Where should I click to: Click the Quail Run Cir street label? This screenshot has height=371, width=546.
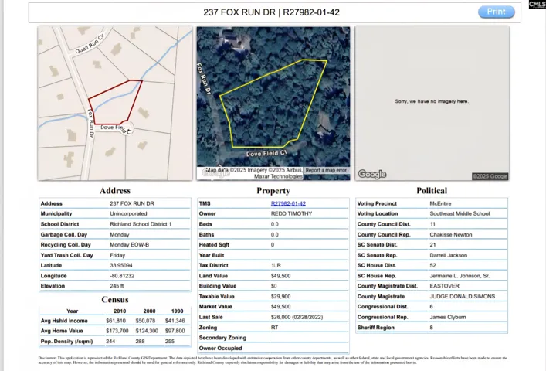(90, 44)
